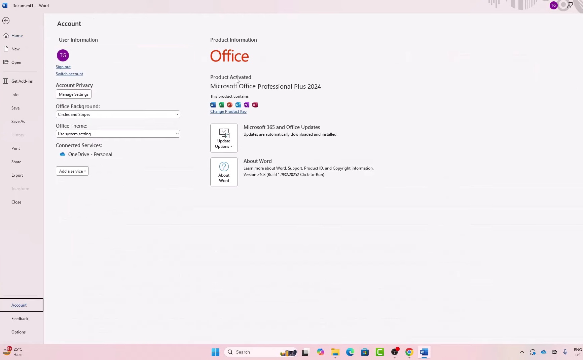Viewport: 583px width, 360px height.
Task: Click the Switch account link
Action: click(69, 74)
